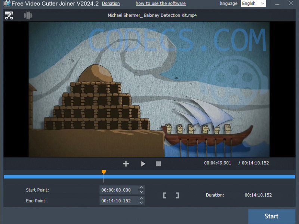
Task: Stop video playback with the square button
Action: 158,164
